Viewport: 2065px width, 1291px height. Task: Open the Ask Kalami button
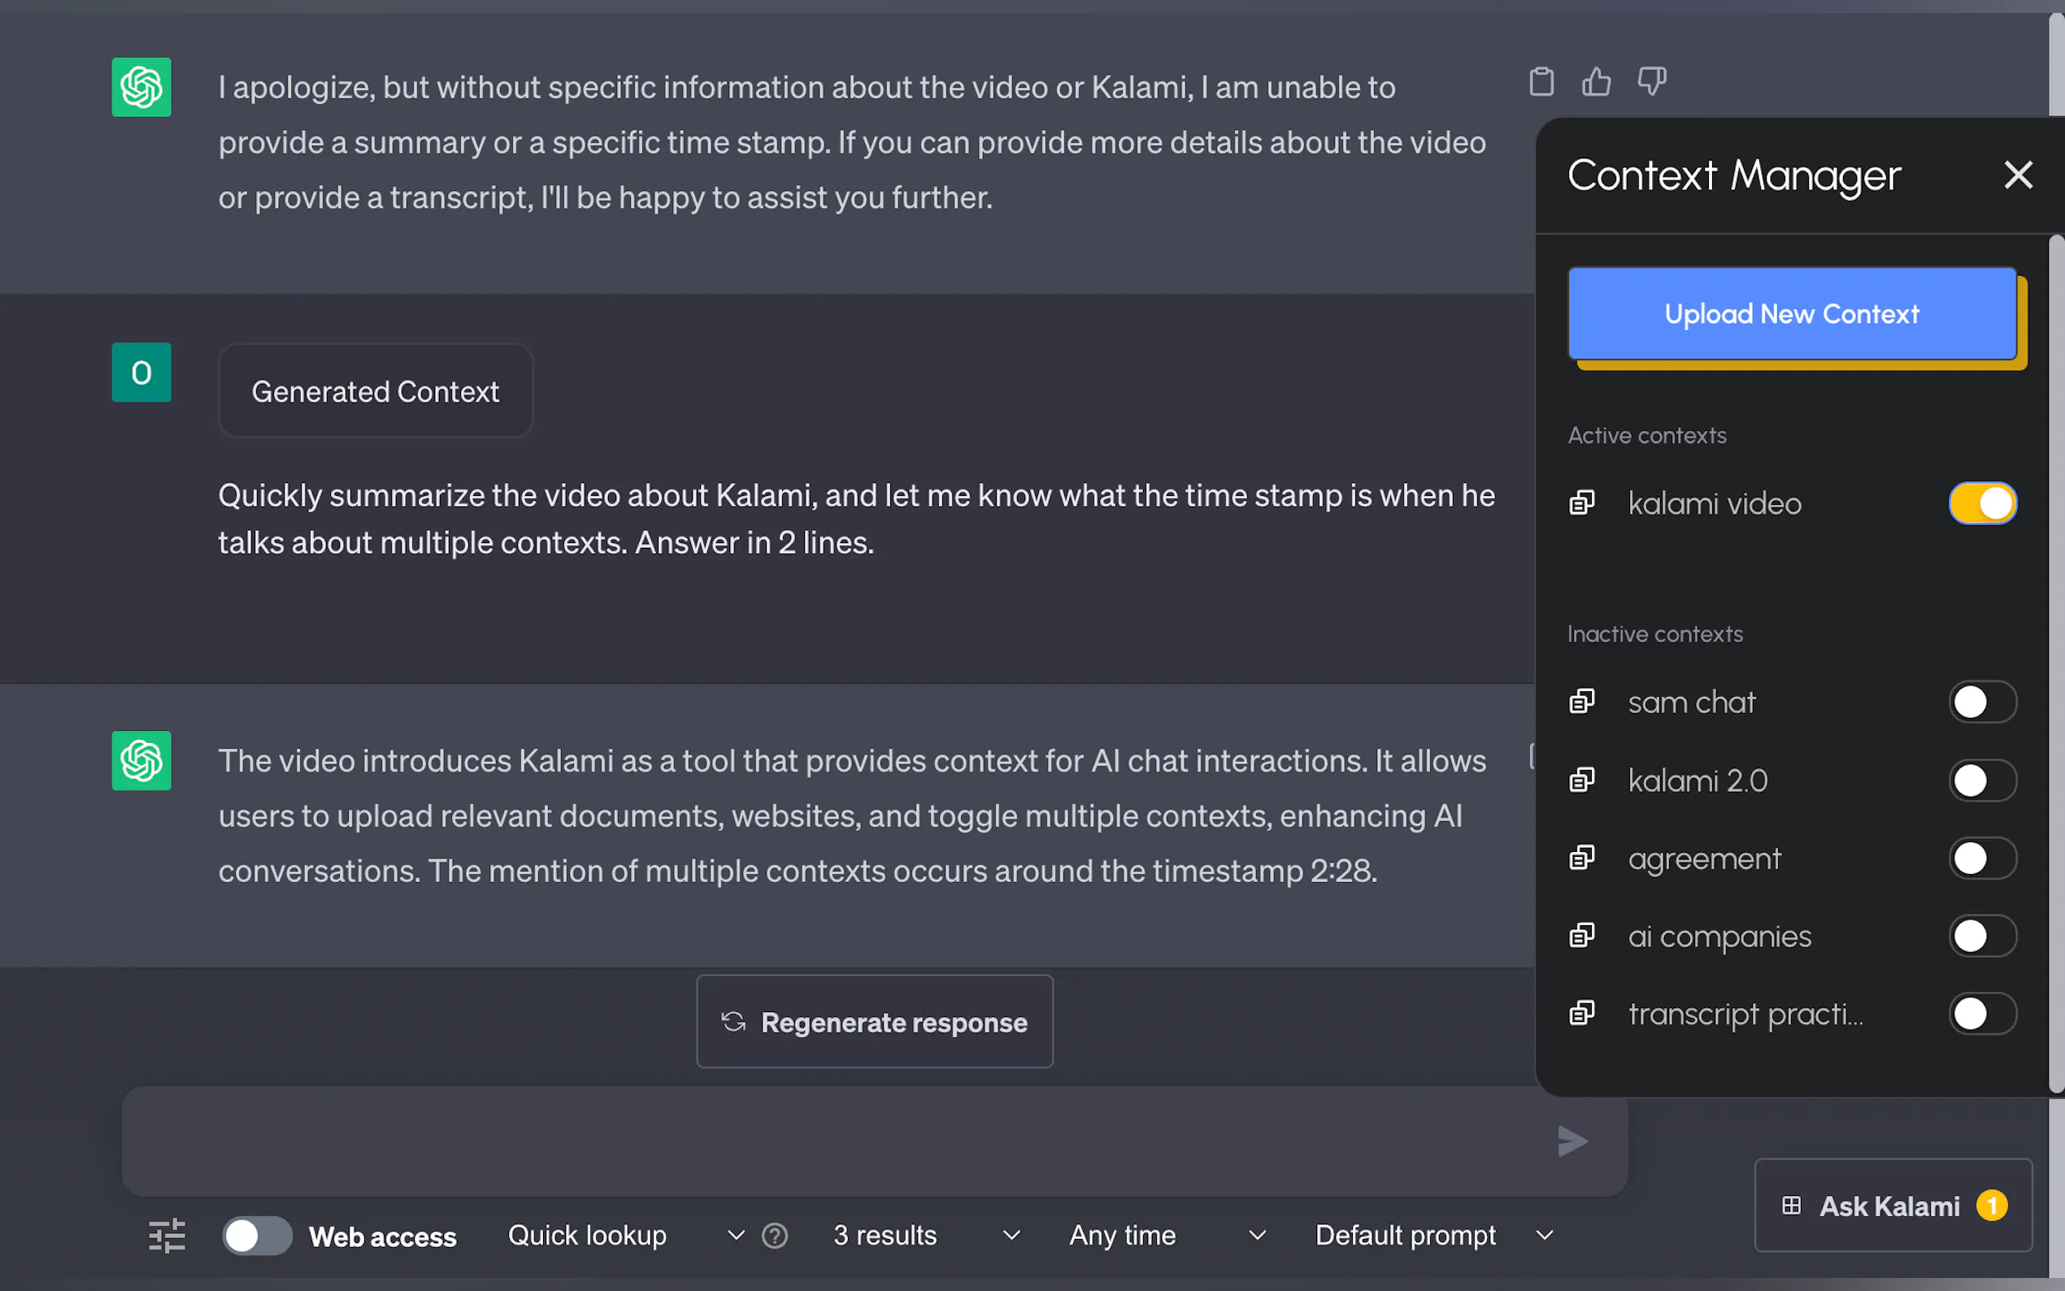pyautogui.click(x=1893, y=1206)
